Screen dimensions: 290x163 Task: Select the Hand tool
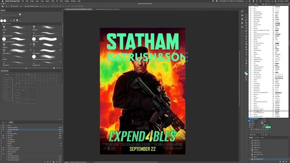[246, 63]
